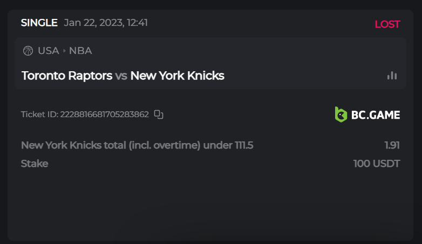The width and height of the screenshot is (422, 244).
Task: Click the Toronto Raptors team name
Action: tap(67, 76)
